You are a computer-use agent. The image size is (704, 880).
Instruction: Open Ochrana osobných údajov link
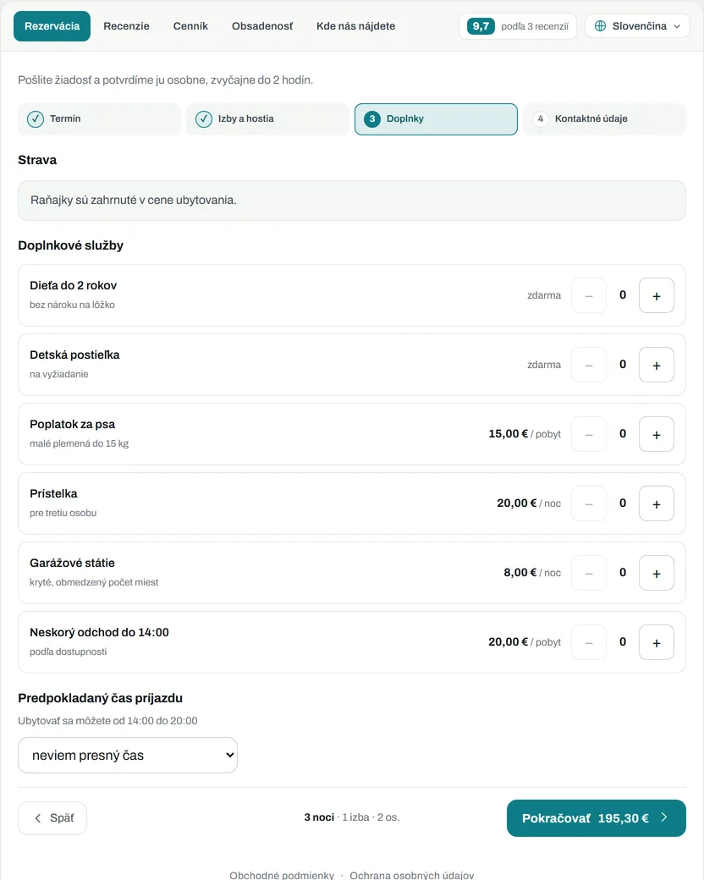pyautogui.click(x=411, y=875)
